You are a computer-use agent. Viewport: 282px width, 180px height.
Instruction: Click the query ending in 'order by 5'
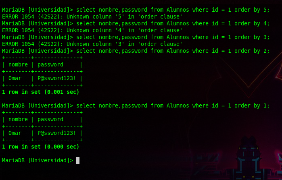(x=173, y=10)
